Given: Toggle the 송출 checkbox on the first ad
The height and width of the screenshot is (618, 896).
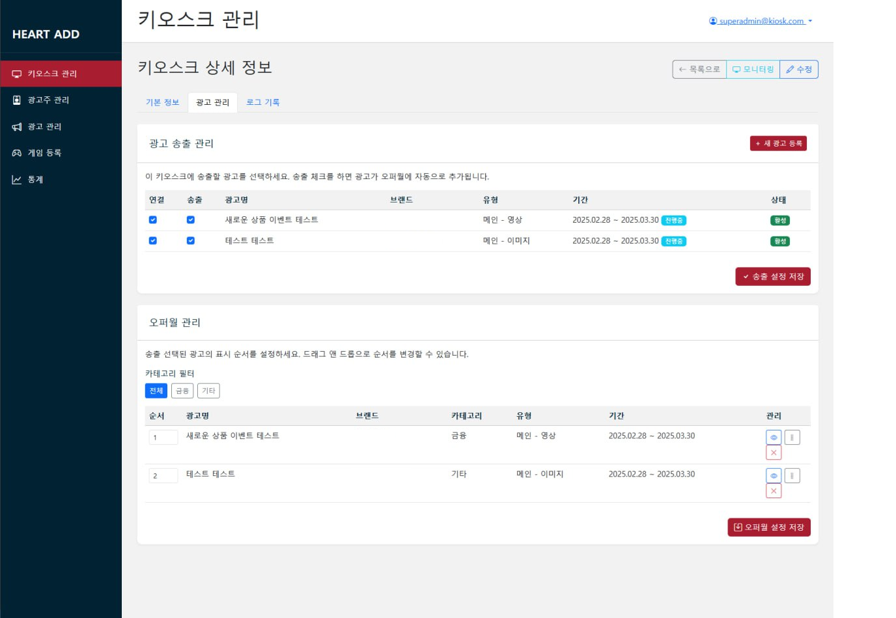Looking at the screenshot, I should [191, 220].
